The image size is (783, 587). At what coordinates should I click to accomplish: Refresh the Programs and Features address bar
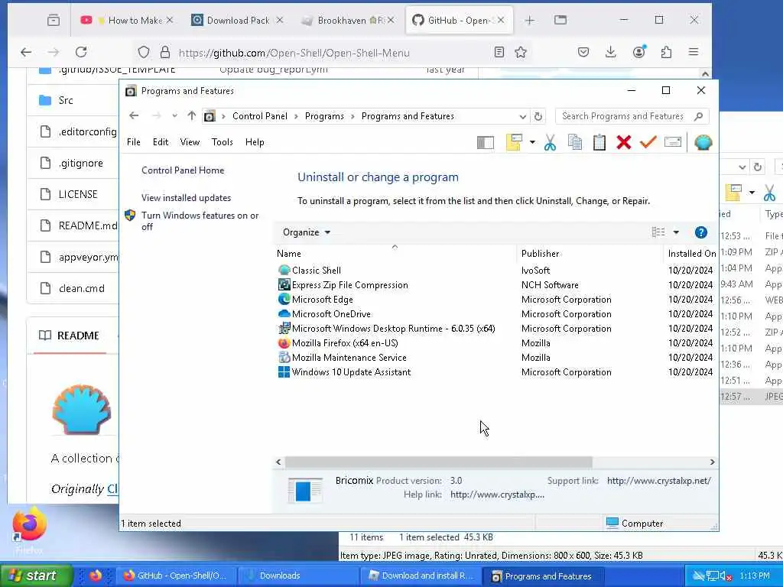click(x=538, y=116)
